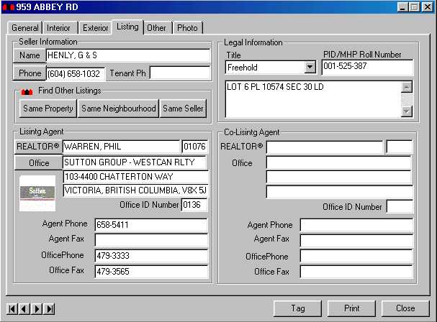Image resolution: width=437 pixels, height=322 pixels.
Task: Switch to the Exterior tab
Action: tap(96, 28)
